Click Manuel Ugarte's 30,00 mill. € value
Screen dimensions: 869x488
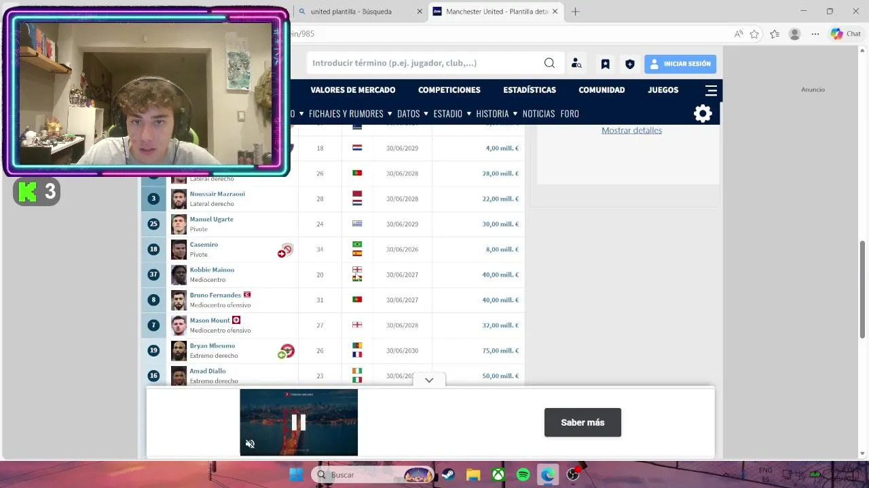(502, 224)
